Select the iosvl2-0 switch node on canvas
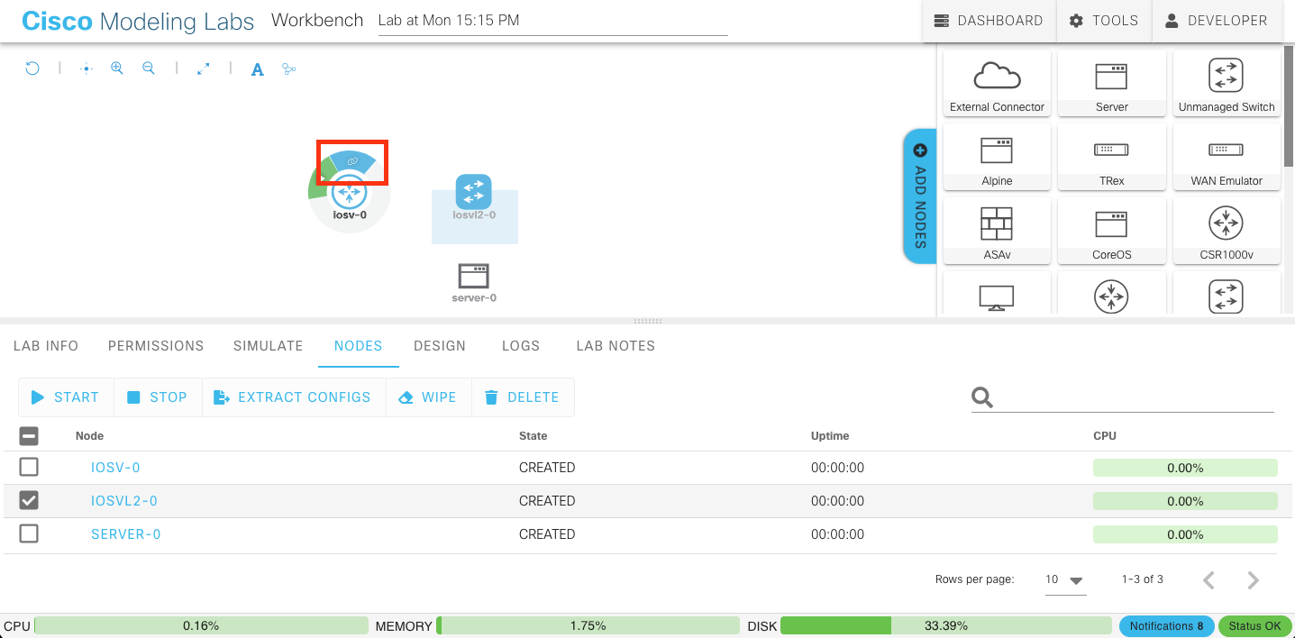The width and height of the screenshot is (1295, 638). pyautogui.click(x=474, y=192)
